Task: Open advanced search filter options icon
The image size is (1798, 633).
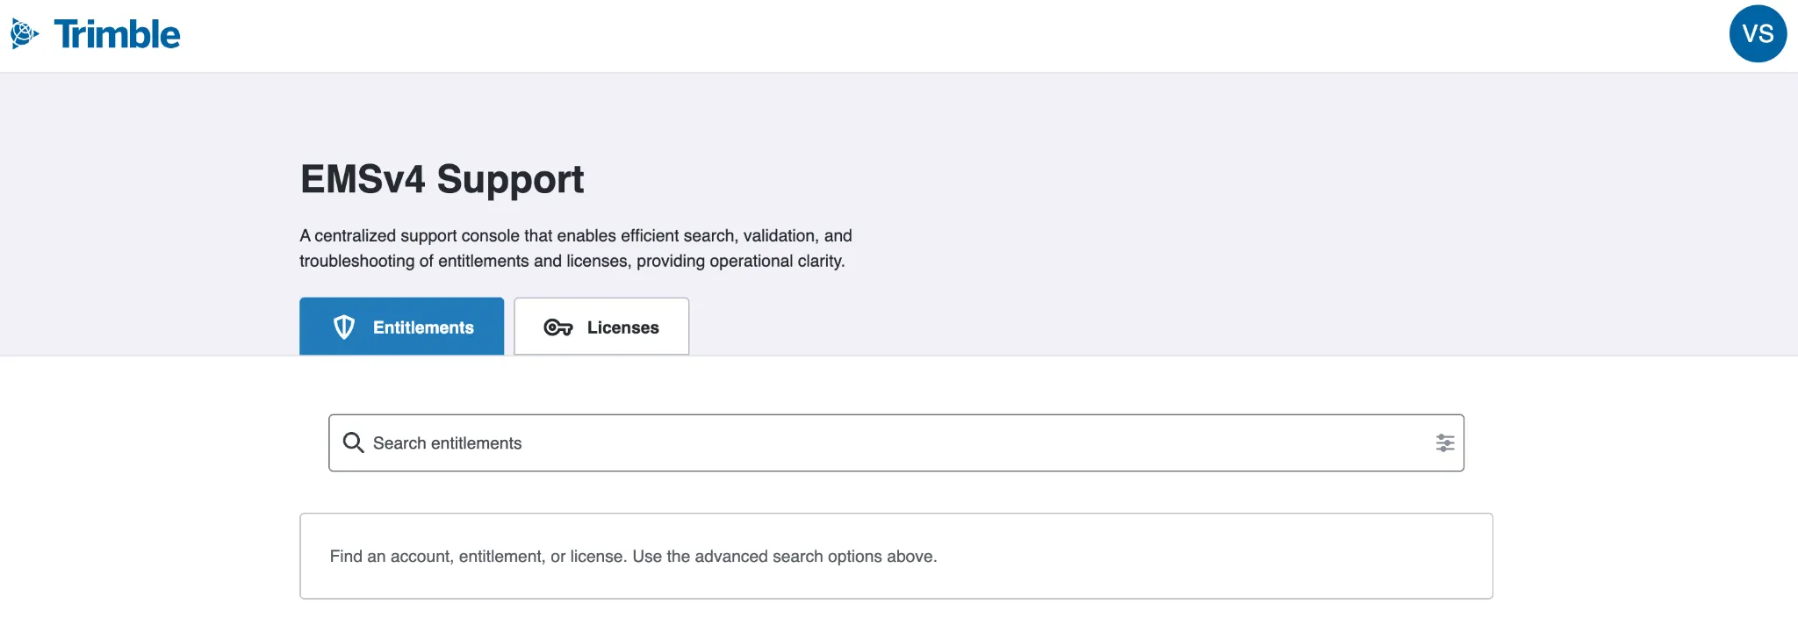Action: point(1444,443)
